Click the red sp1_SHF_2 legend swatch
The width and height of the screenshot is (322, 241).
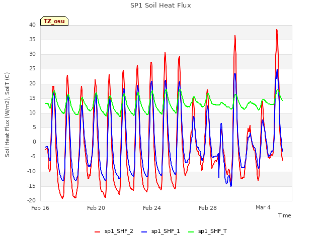97,232
